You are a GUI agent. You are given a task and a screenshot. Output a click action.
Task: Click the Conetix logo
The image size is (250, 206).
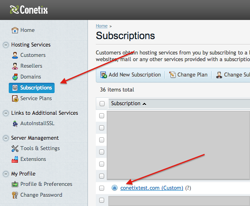[x=29, y=10]
